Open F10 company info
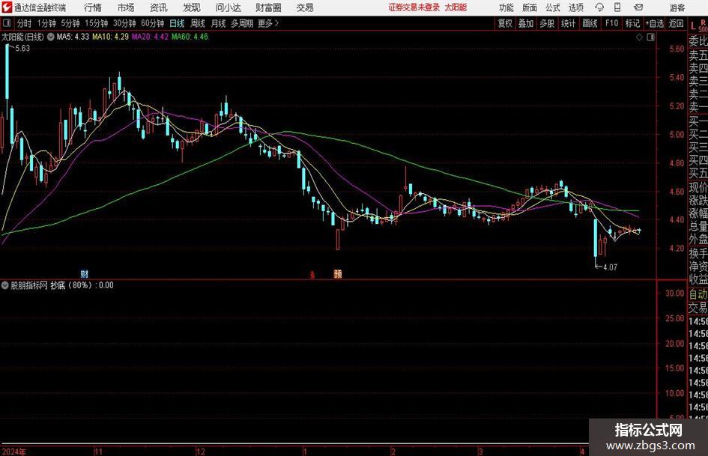The width and height of the screenshot is (708, 456). coord(612,23)
